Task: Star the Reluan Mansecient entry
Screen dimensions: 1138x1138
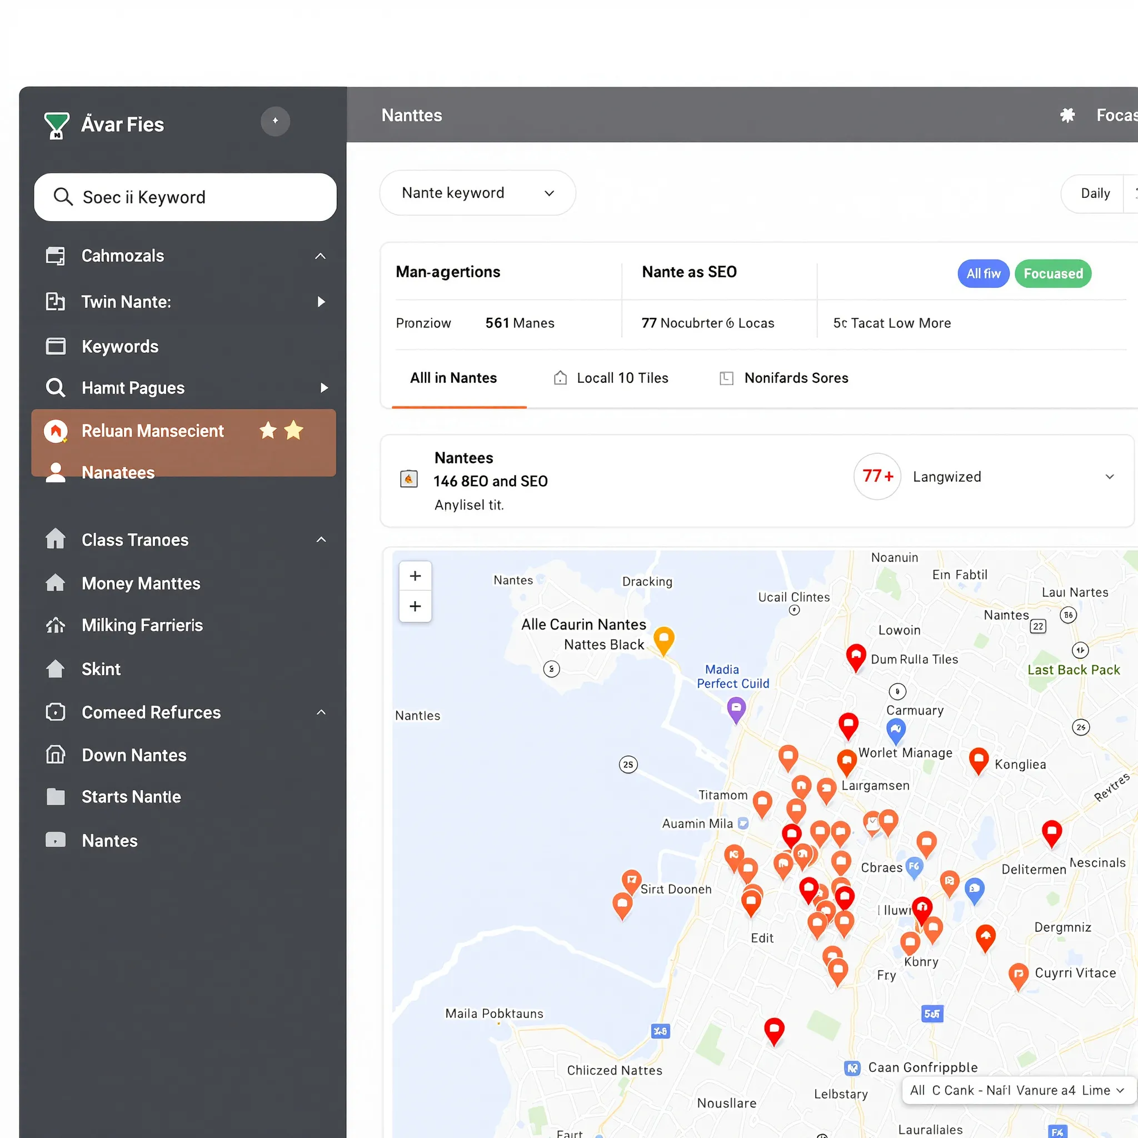Action: pyautogui.click(x=268, y=431)
